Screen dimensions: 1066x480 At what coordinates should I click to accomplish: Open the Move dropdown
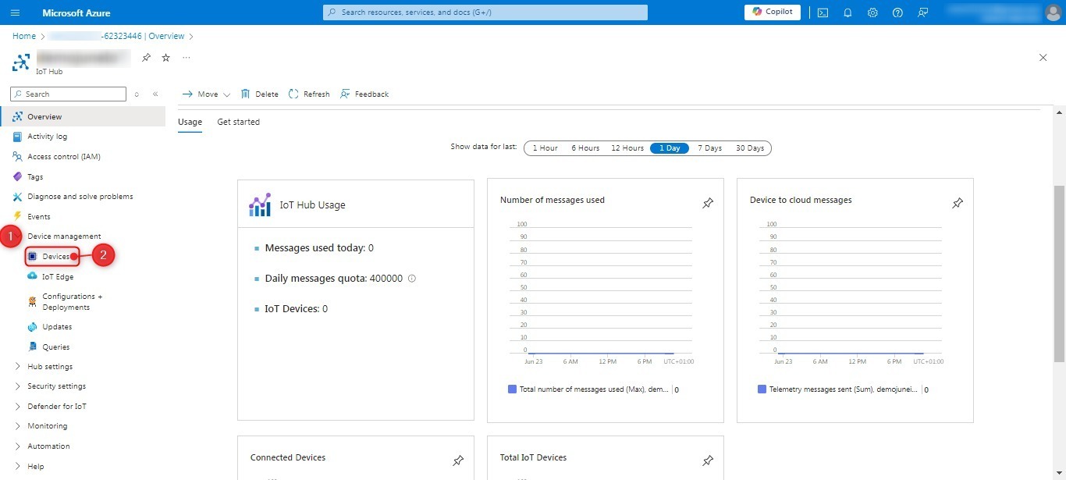206,94
